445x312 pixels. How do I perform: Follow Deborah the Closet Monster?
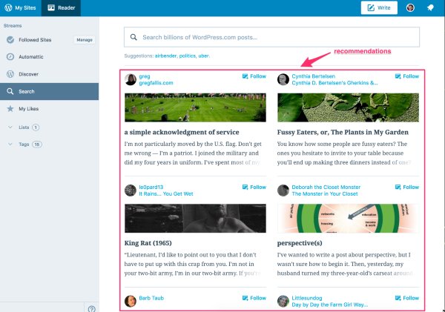tap(406, 187)
